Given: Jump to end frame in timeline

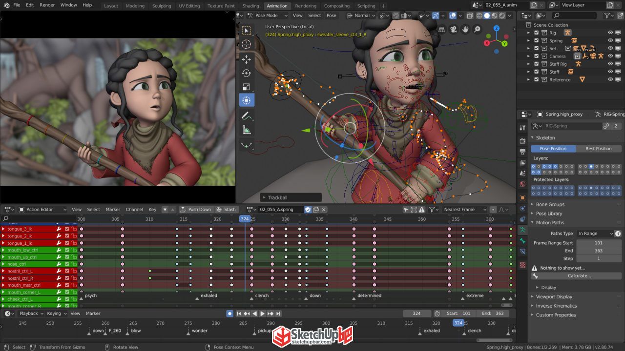Looking at the screenshot, I should 278,313.
